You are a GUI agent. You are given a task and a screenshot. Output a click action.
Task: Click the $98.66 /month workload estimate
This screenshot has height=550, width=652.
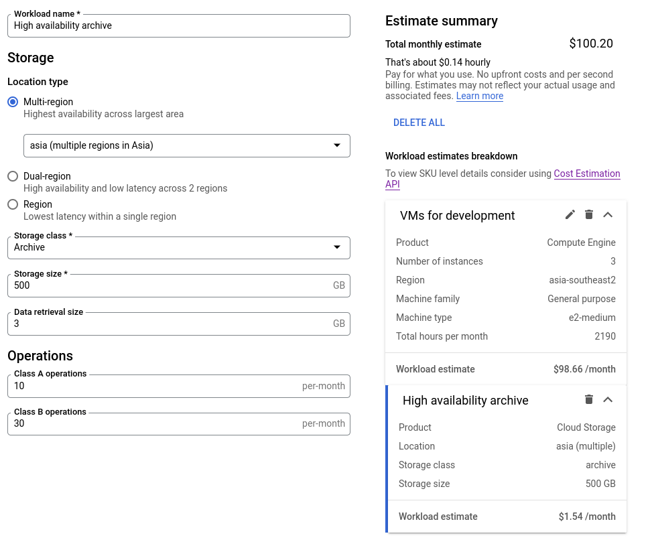tap(584, 369)
